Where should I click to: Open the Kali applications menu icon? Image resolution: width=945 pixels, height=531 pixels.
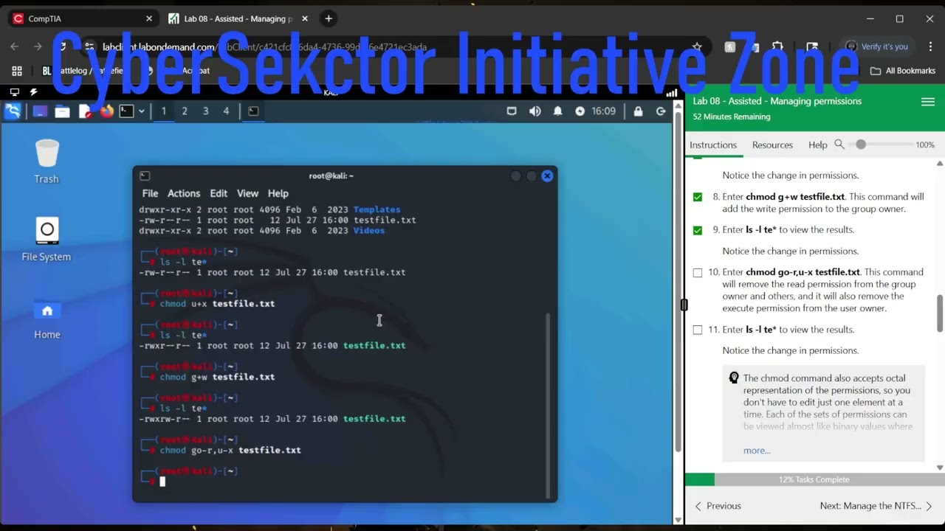coord(13,111)
